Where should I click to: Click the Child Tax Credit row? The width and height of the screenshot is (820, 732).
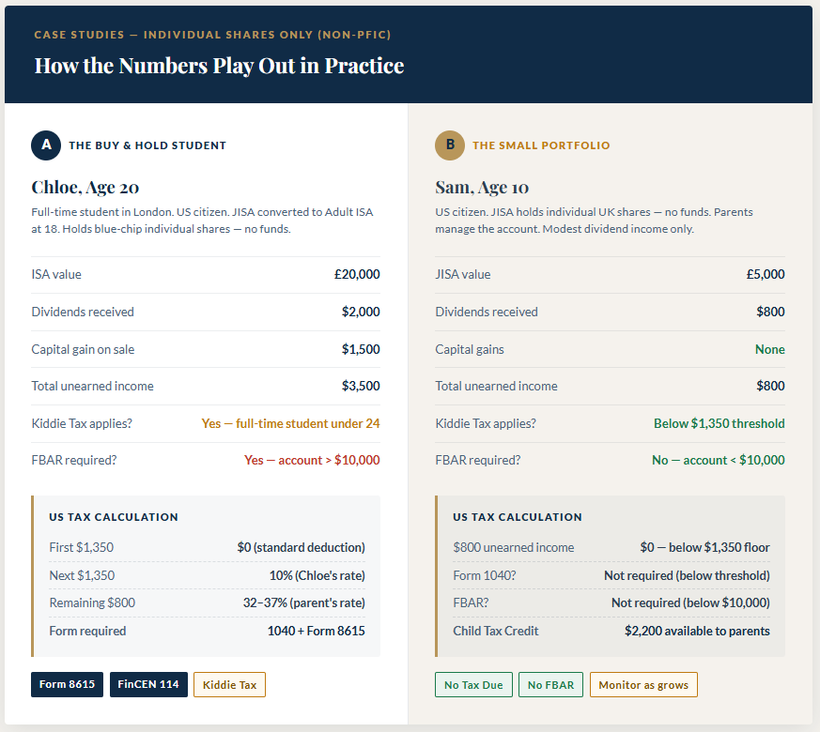tap(611, 631)
